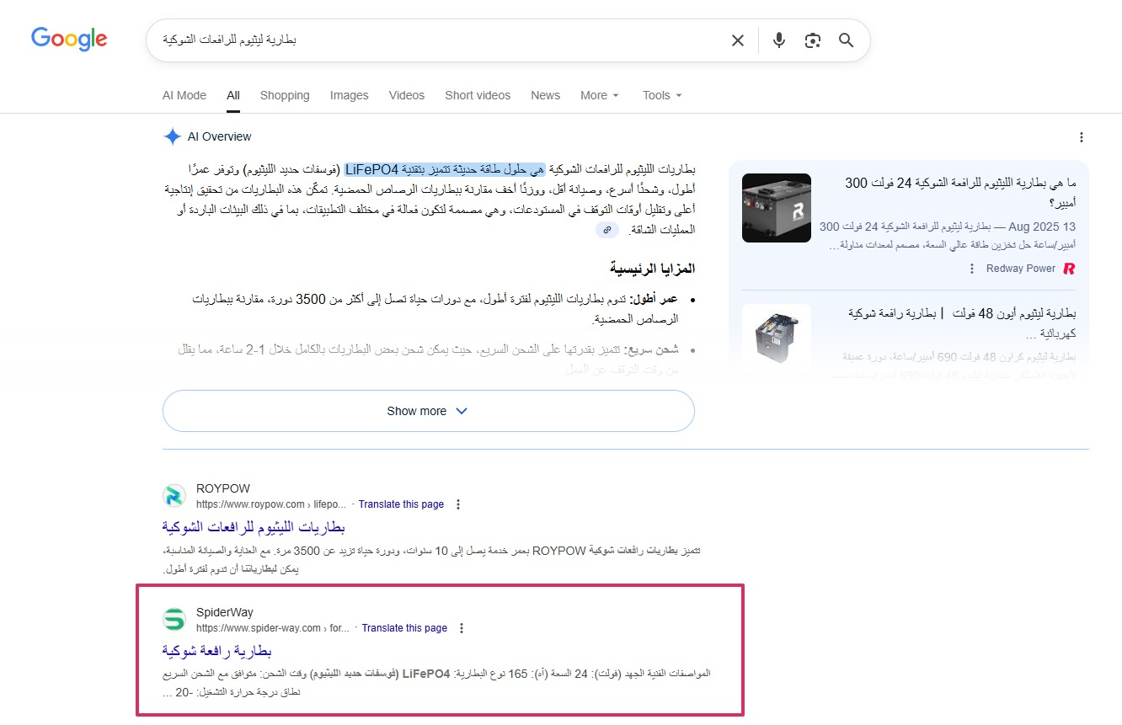The height and width of the screenshot is (725, 1122).
Task: Open the Tools dropdown
Action: point(662,95)
